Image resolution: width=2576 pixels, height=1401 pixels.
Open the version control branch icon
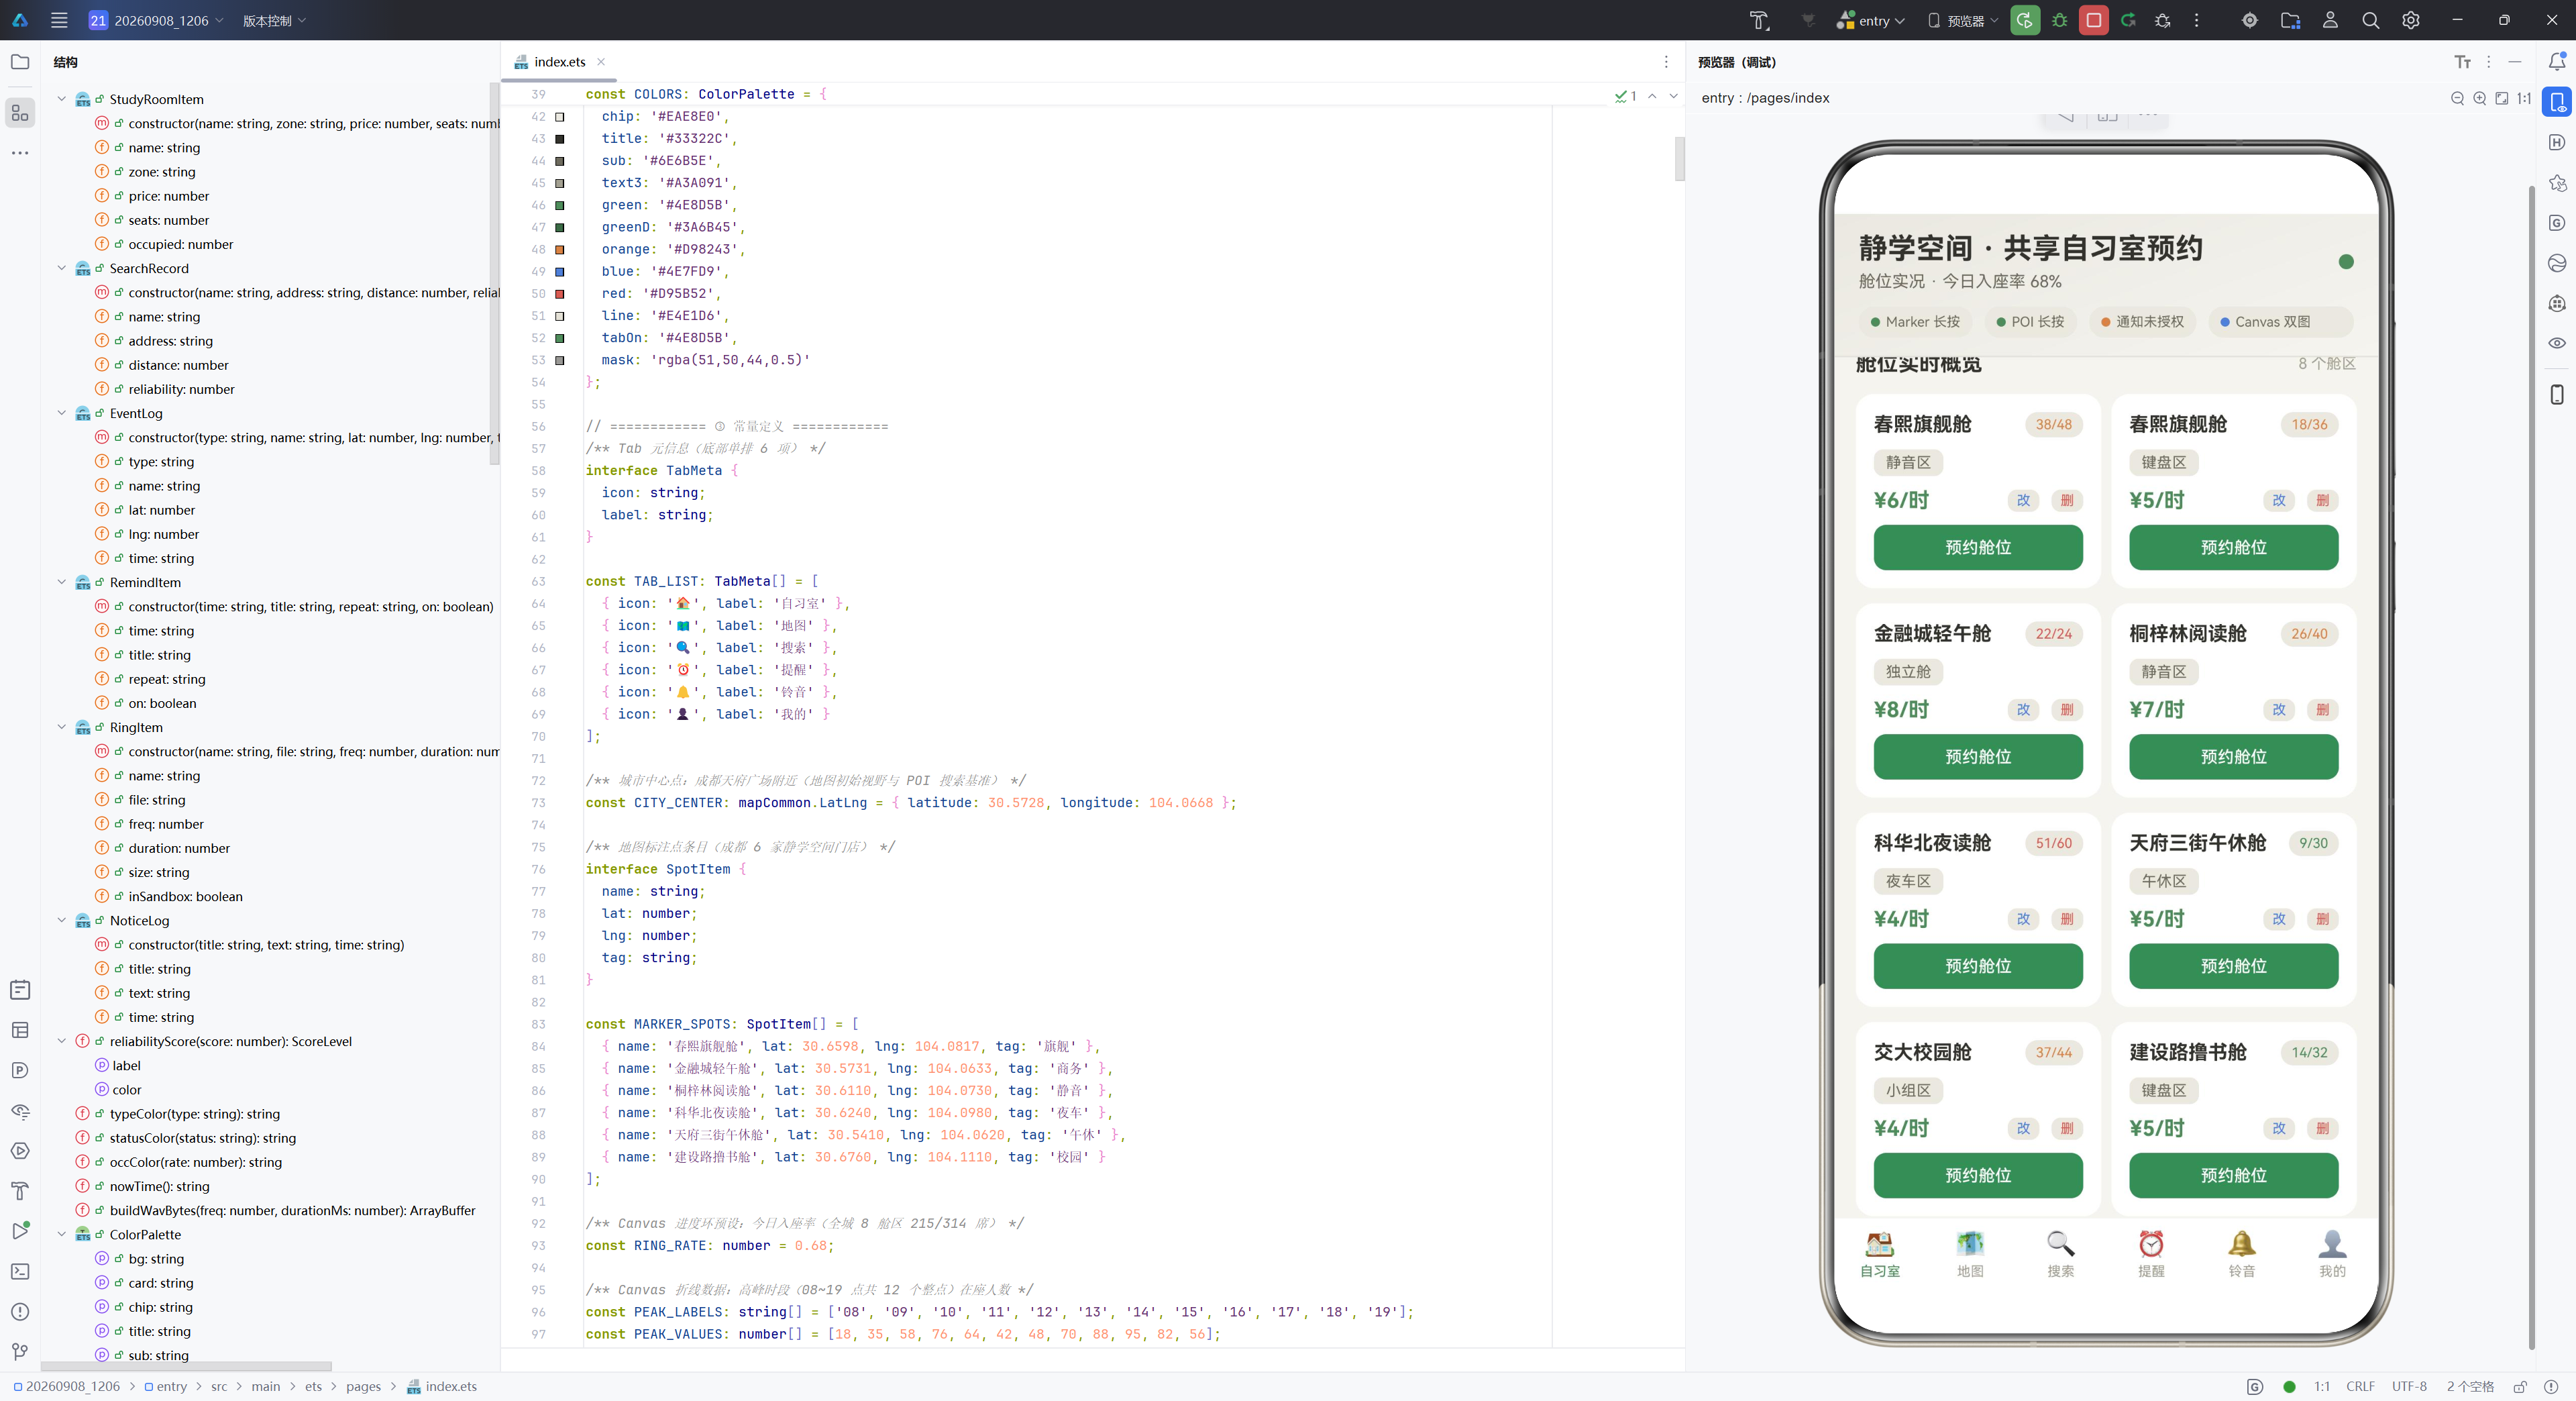20,1352
